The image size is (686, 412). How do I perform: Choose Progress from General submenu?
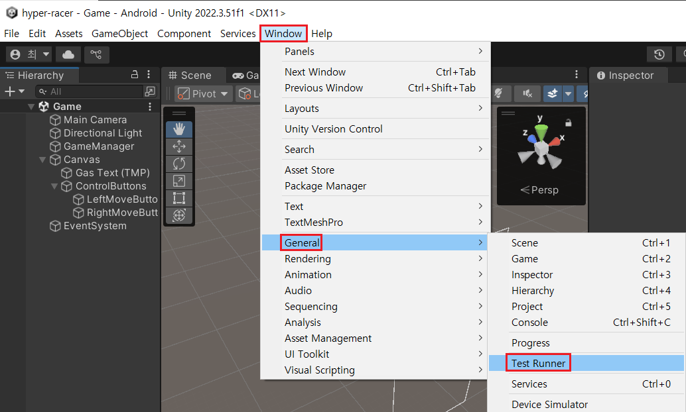click(586, 343)
